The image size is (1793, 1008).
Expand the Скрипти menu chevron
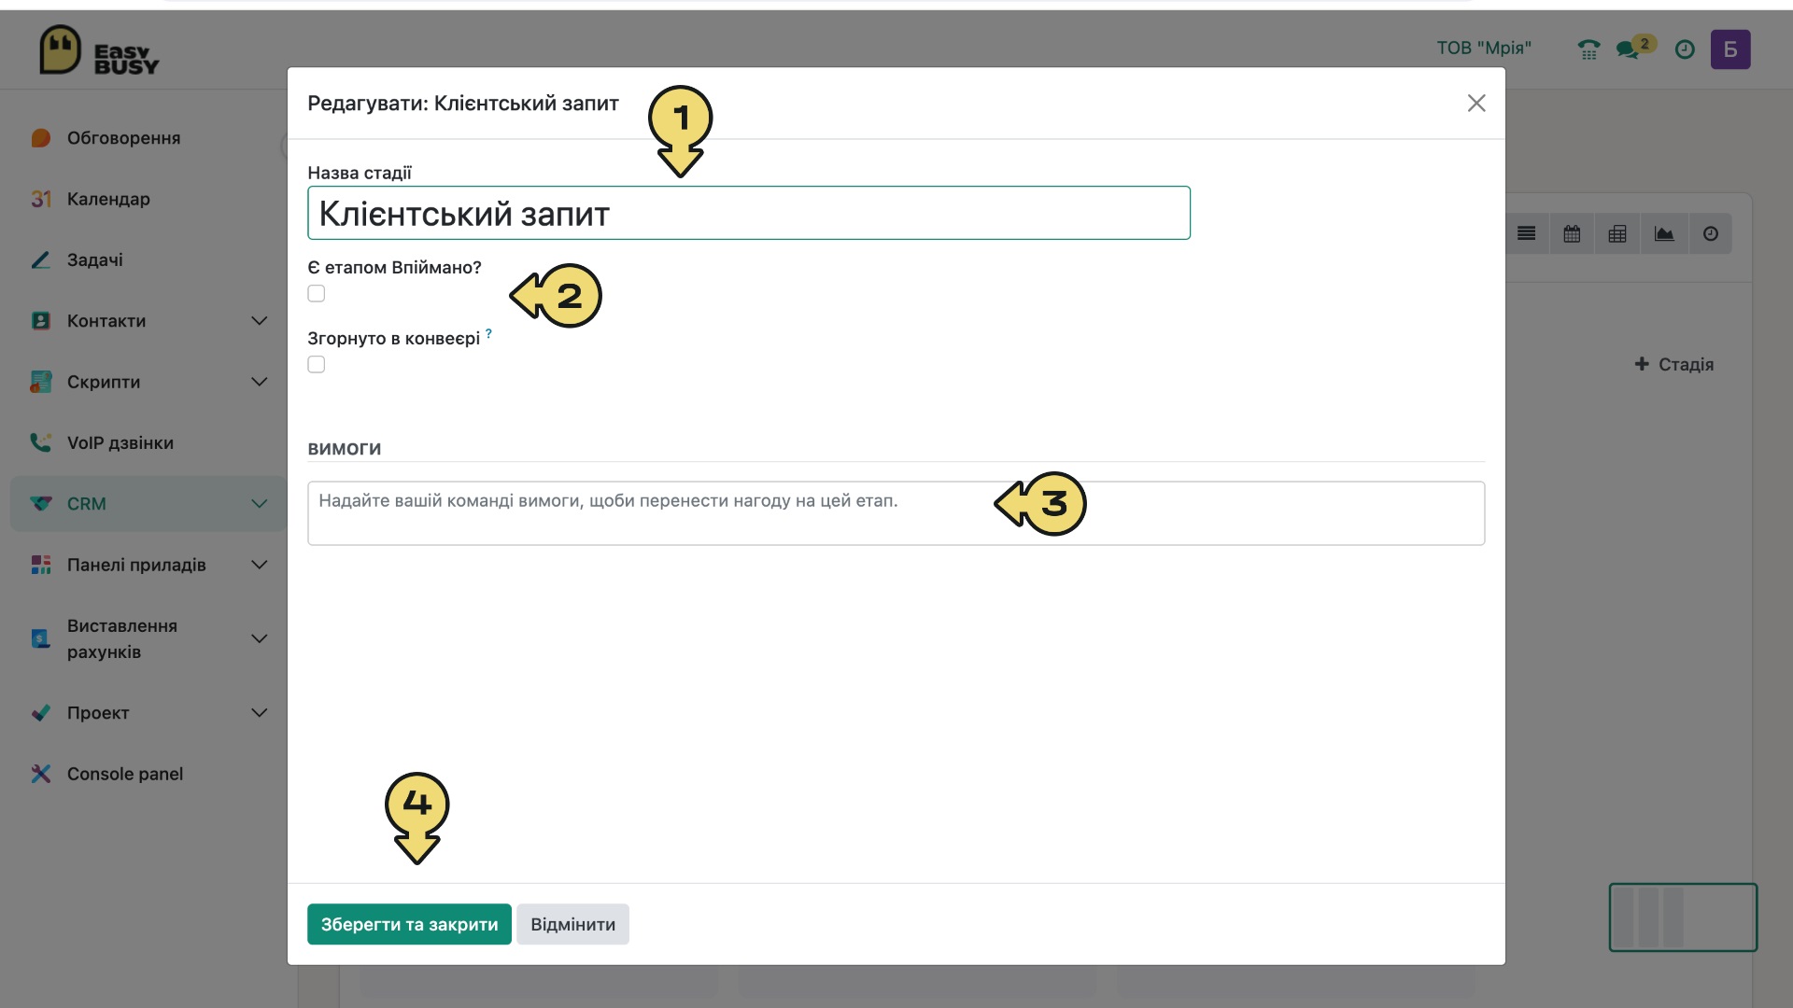pos(260,382)
